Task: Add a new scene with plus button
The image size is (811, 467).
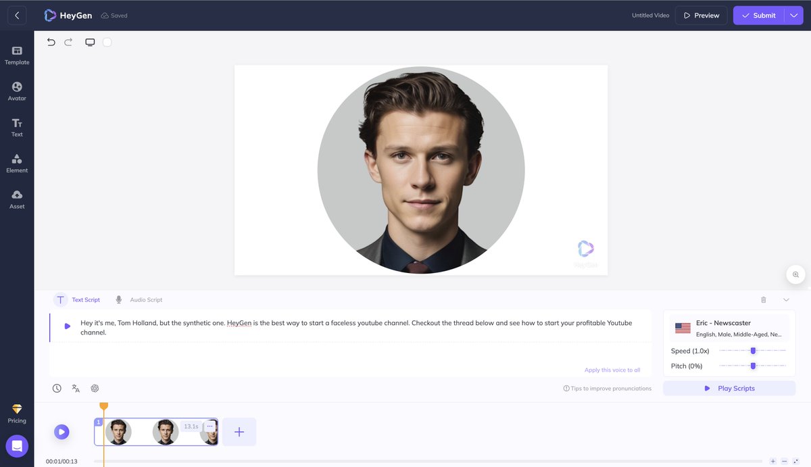Action: (x=239, y=432)
